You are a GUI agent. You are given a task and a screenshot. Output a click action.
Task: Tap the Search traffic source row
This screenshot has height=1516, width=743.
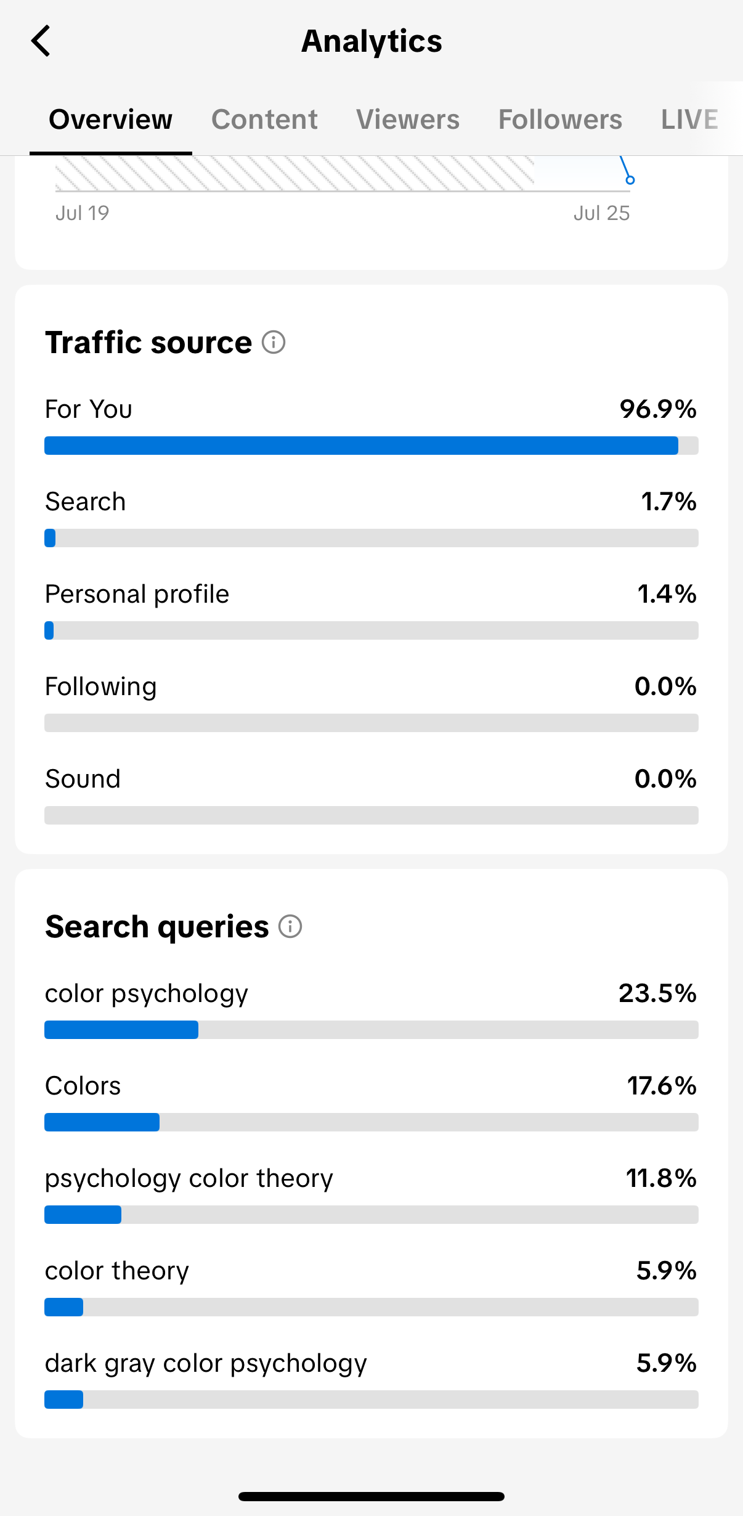[371, 517]
